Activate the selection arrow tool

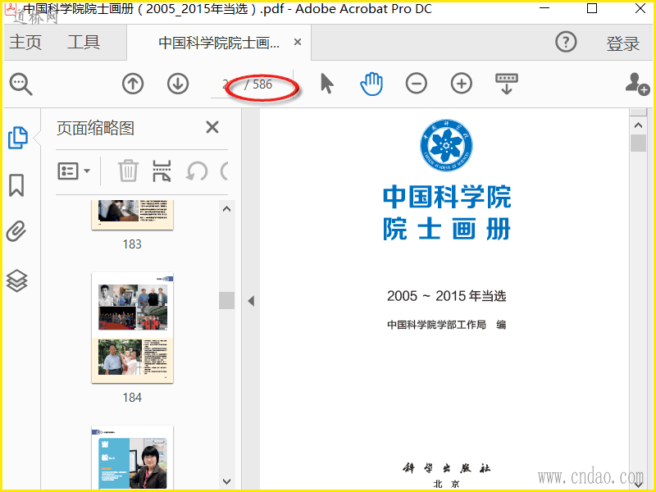[326, 84]
